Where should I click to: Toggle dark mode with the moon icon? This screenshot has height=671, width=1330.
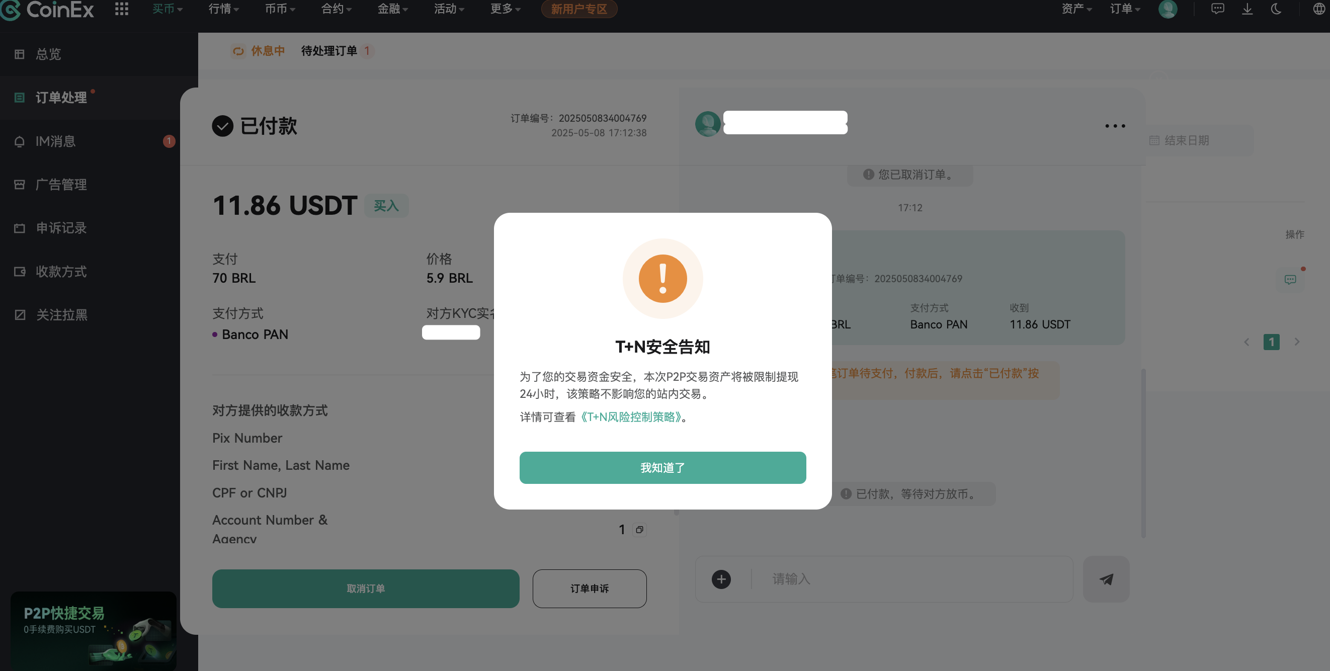click(1276, 9)
